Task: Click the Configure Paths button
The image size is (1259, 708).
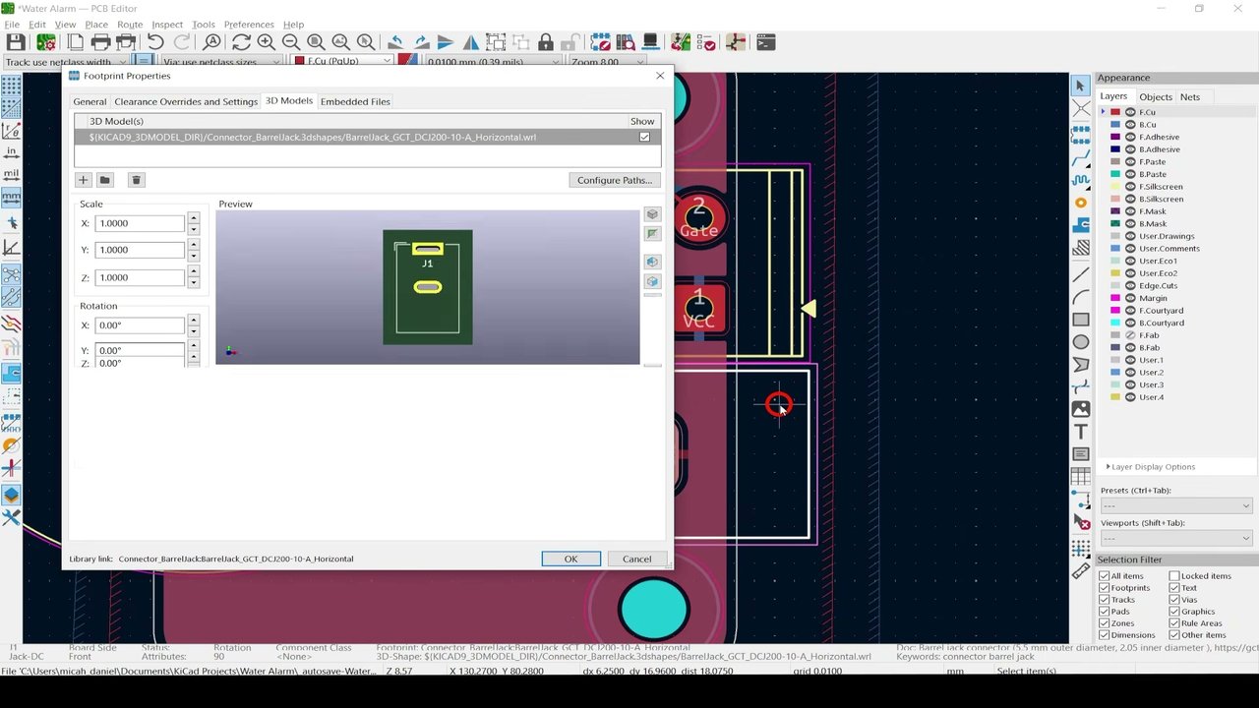Action: point(615,180)
